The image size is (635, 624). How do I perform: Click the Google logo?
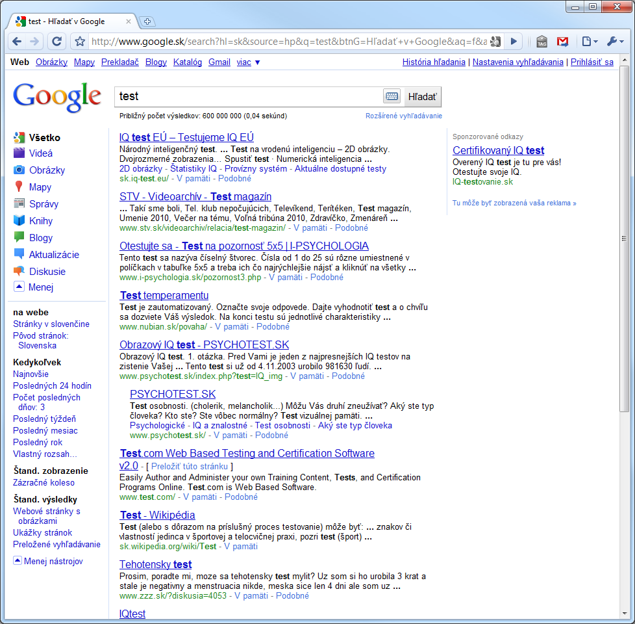pos(57,97)
